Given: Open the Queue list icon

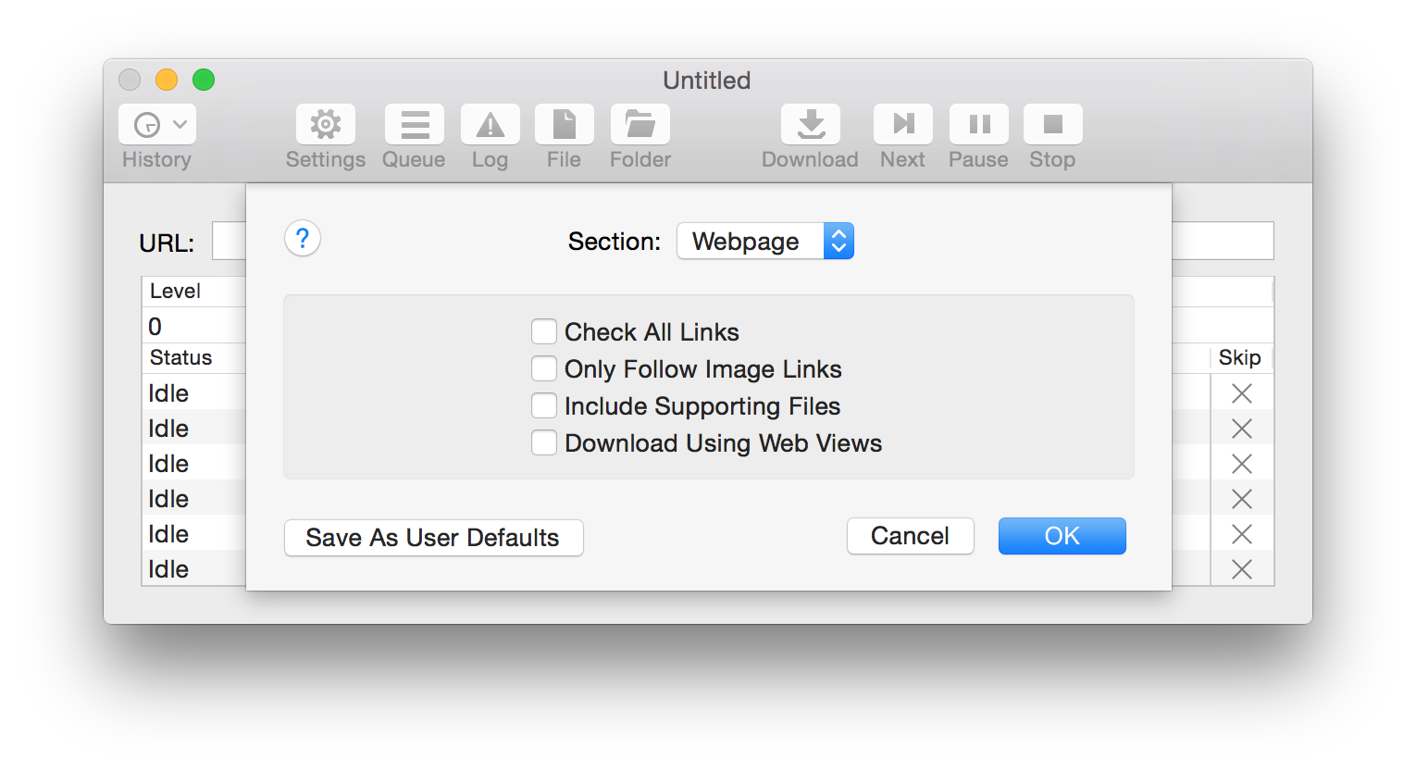Looking at the screenshot, I should [414, 125].
